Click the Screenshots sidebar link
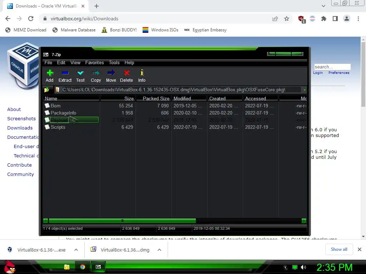This screenshot has width=366, height=274. point(21,118)
